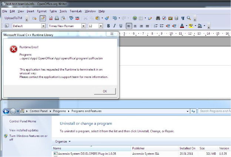
Task: Export directly as PDF icon
Action: [x=51, y=18]
